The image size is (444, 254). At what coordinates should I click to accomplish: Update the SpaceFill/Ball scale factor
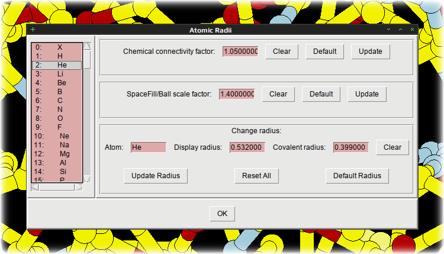tap(366, 94)
